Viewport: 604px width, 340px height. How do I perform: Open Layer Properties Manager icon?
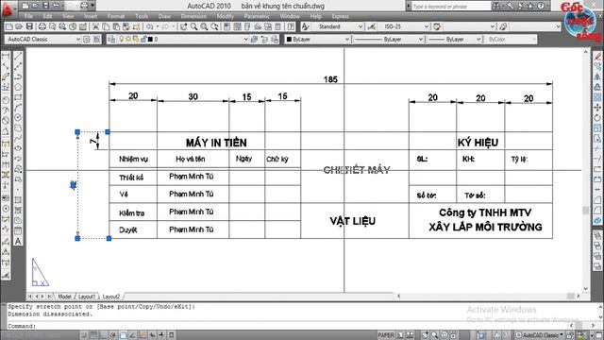click(x=111, y=40)
